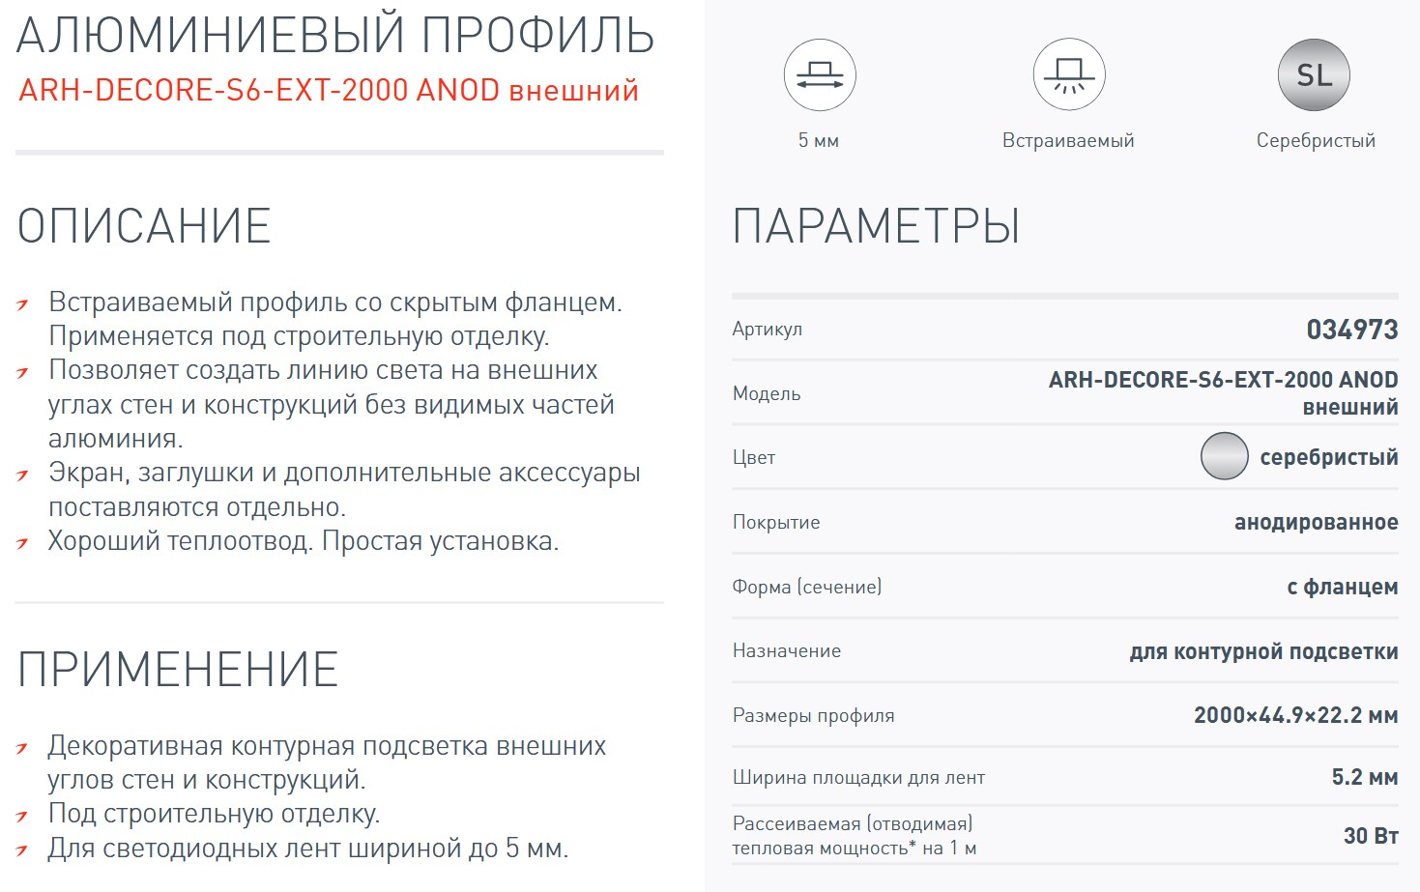Click the АЛЮМИНИЕВЫЙ ПРОФИЛЬ heading

click(335, 36)
